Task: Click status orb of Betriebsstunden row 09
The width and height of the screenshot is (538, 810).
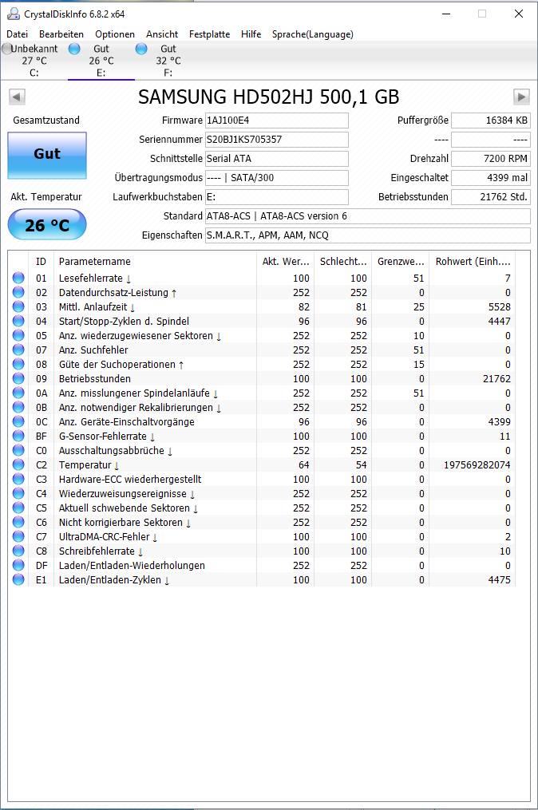Action: pos(18,378)
